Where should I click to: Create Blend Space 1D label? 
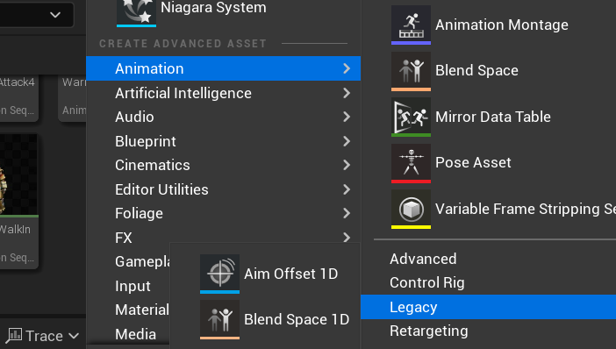(297, 319)
